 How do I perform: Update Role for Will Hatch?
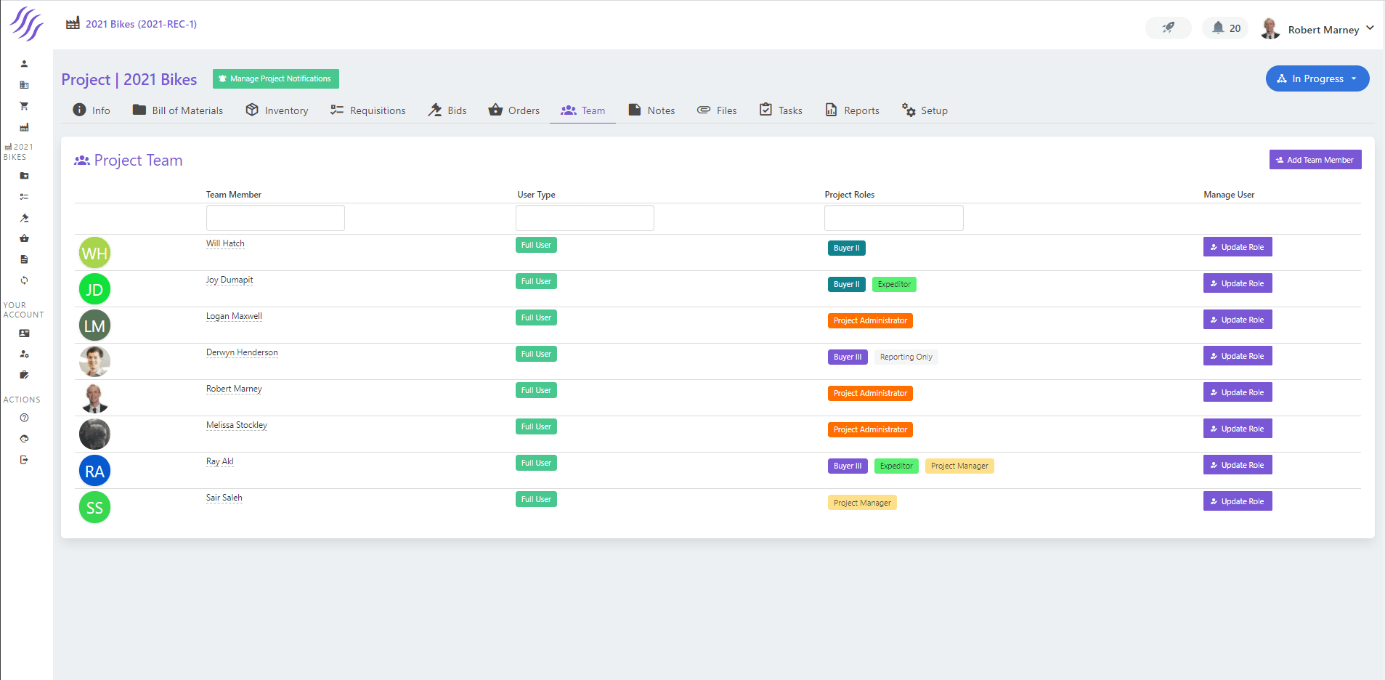pos(1237,247)
